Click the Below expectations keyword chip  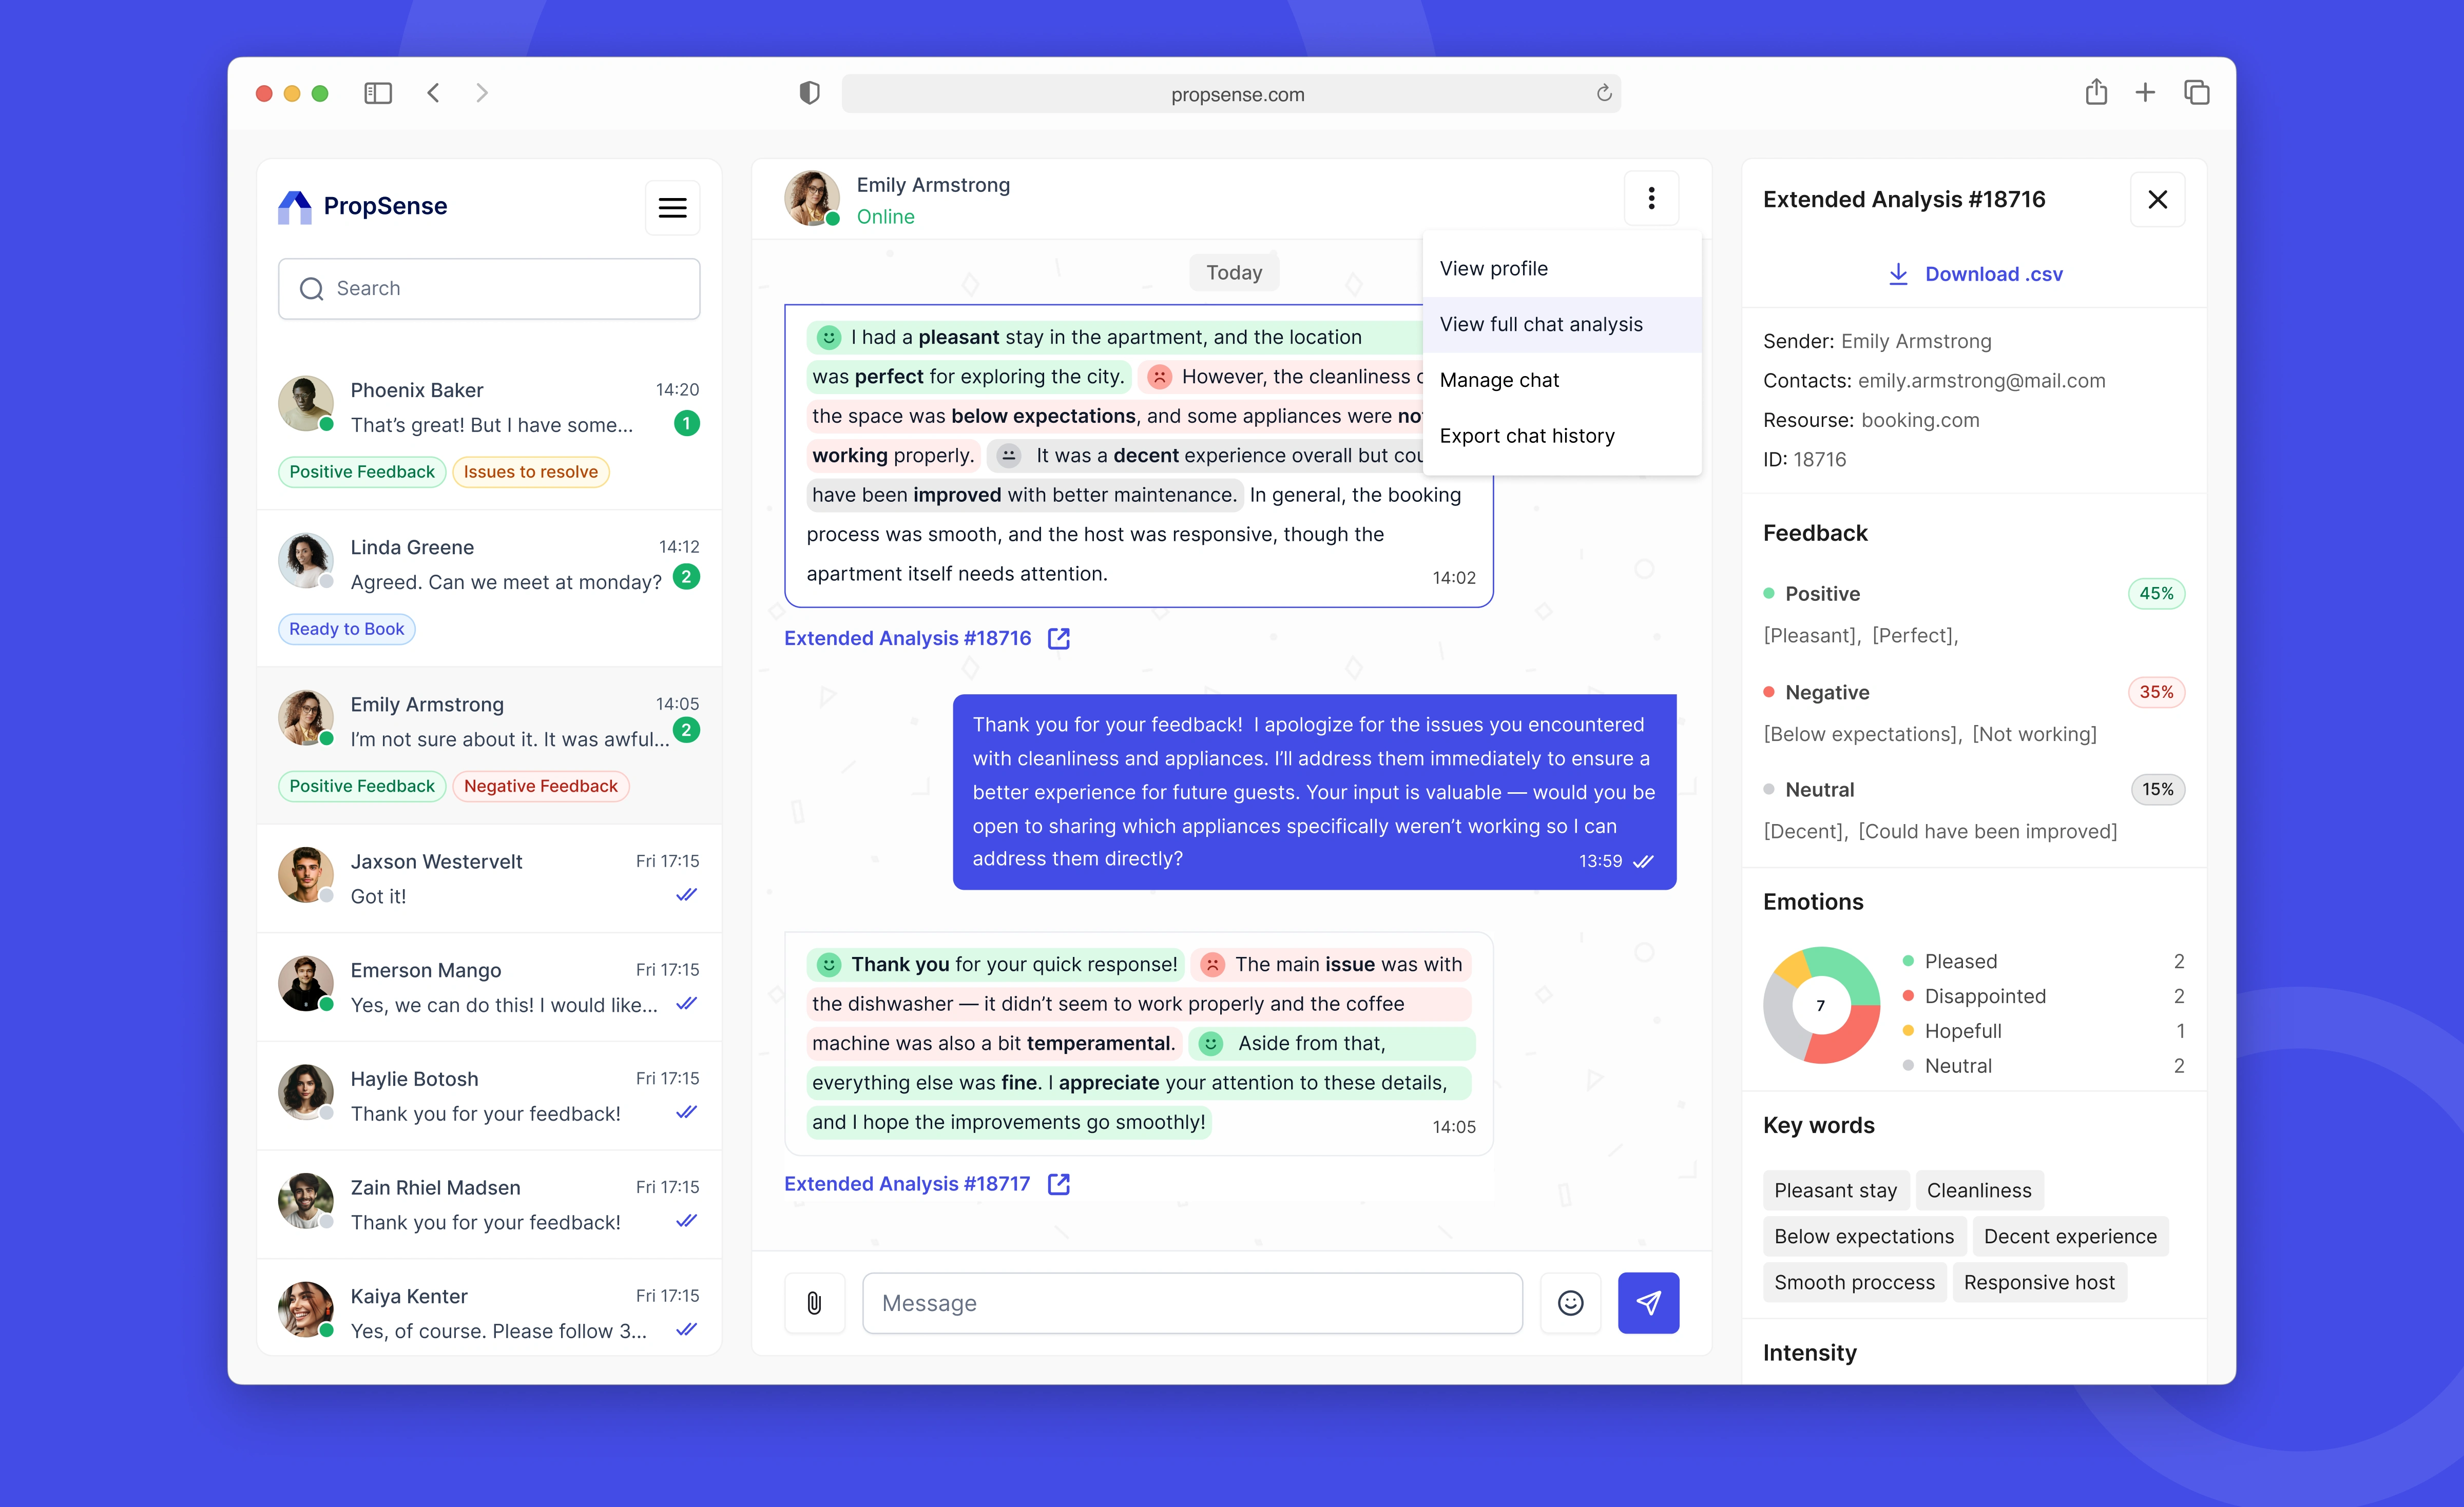pyautogui.click(x=1864, y=1236)
